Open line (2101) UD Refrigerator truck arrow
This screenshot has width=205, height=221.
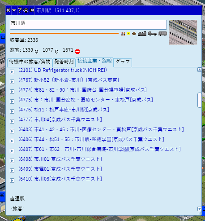(x=12, y=72)
